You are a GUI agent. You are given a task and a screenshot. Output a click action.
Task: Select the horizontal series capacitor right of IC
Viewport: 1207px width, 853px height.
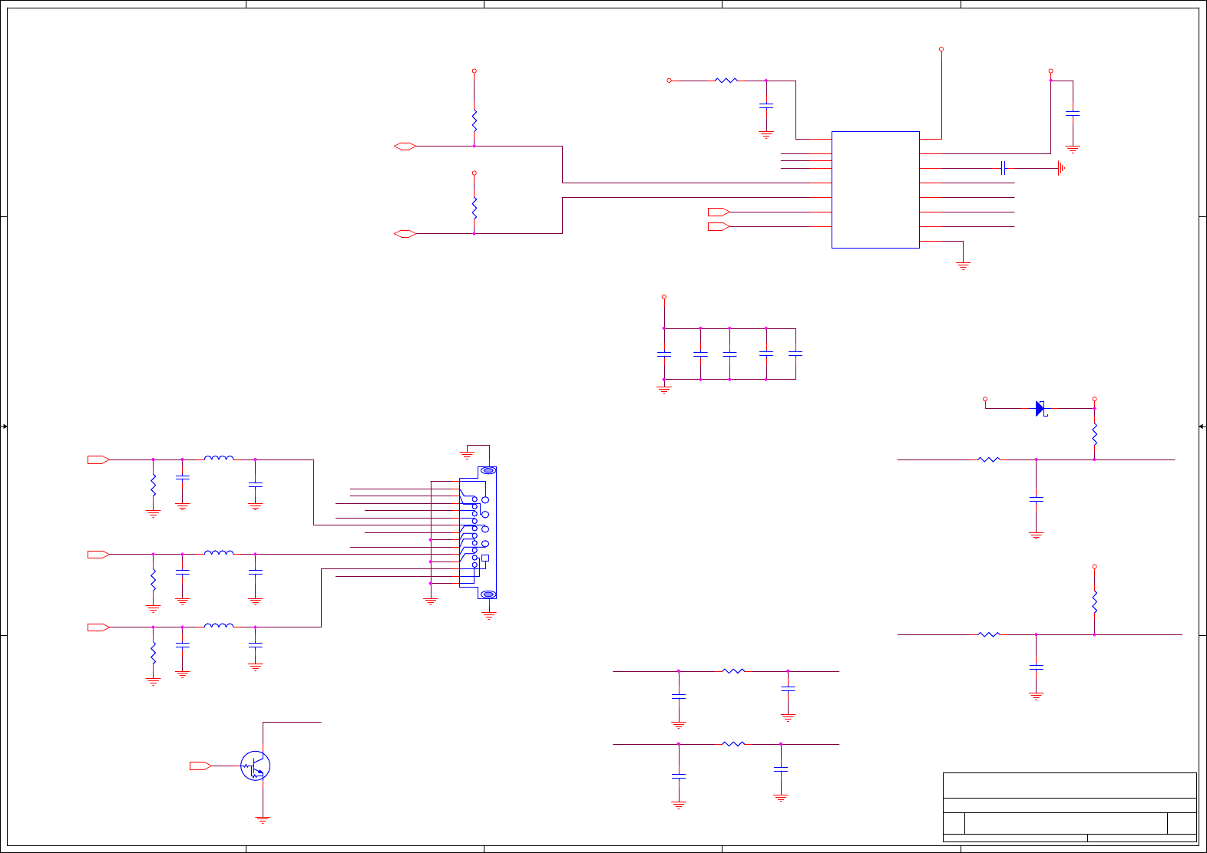tap(1003, 168)
